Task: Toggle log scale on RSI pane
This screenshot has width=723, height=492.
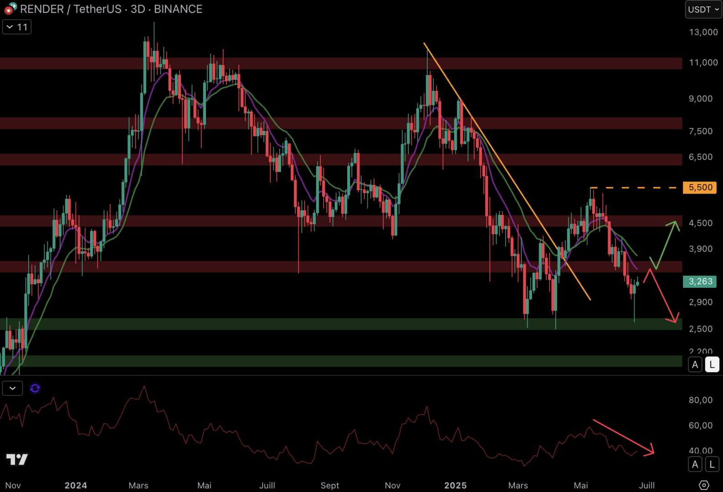Action: [712, 464]
